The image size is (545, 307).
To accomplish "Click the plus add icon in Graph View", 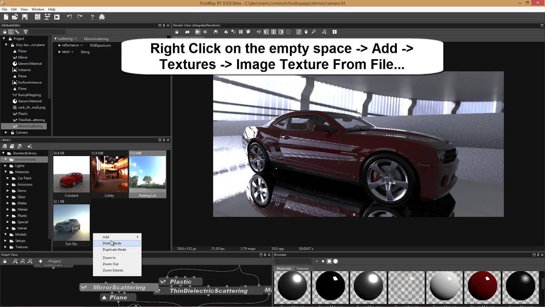I will coord(40,261).
